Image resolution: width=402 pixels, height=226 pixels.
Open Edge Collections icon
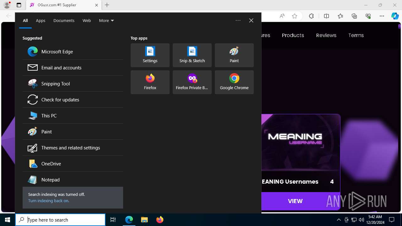(x=354, y=16)
